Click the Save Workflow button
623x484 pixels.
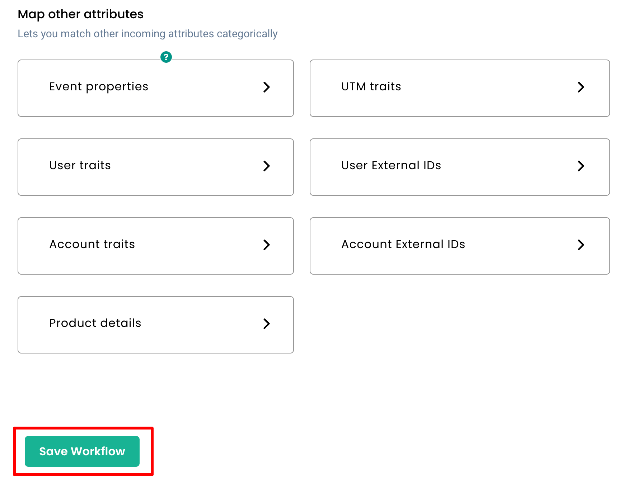click(82, 451)
